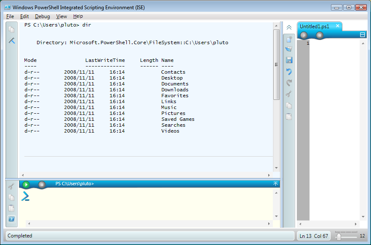Image resolution: width=371 pixels, height=245 pixels.
Task: Paste using the script toolbar clipboard icon
Action: click(289, 117)
